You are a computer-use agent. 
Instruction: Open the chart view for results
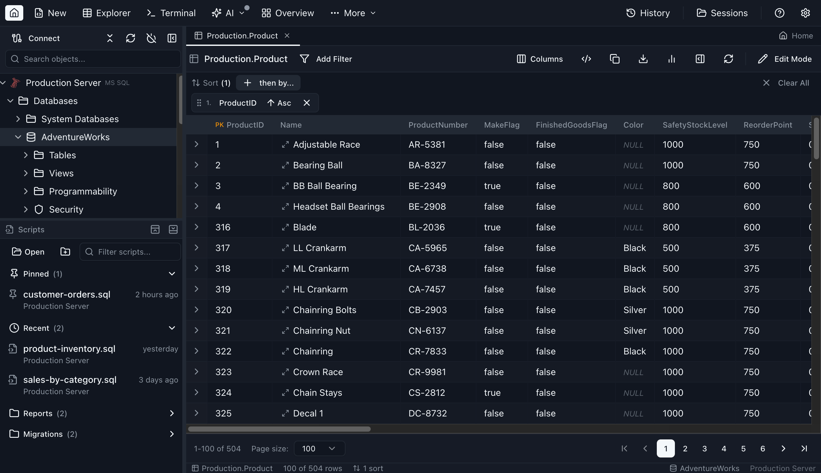(671, 59)
